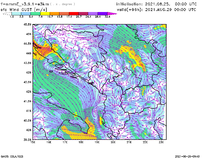Click the magenta arrow end of the colorbar
This screenshot has width=205, height=158.
point(112,14)
